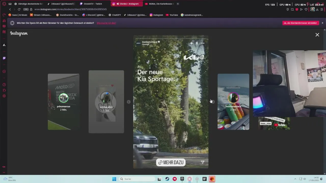Open Stream 24Kauss bookmark
Viewport: 326px width, 183px height.
[x=40, y=15]
